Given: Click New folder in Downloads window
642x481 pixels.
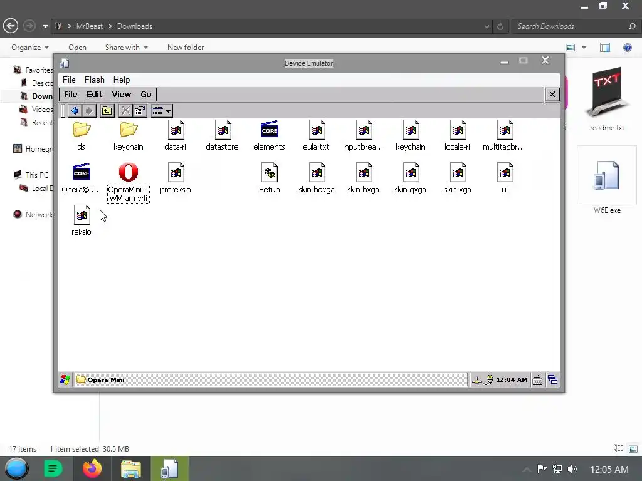Looking at the screenshot, I should (x=186, y=48).
